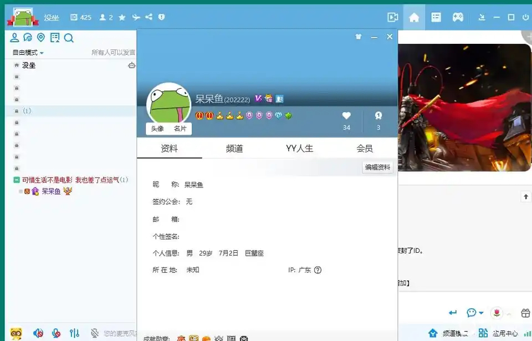The height and width of the screenshot is (341, 532).
Task: Send a flower with the rose icon
Action: [x=497, y=313]
